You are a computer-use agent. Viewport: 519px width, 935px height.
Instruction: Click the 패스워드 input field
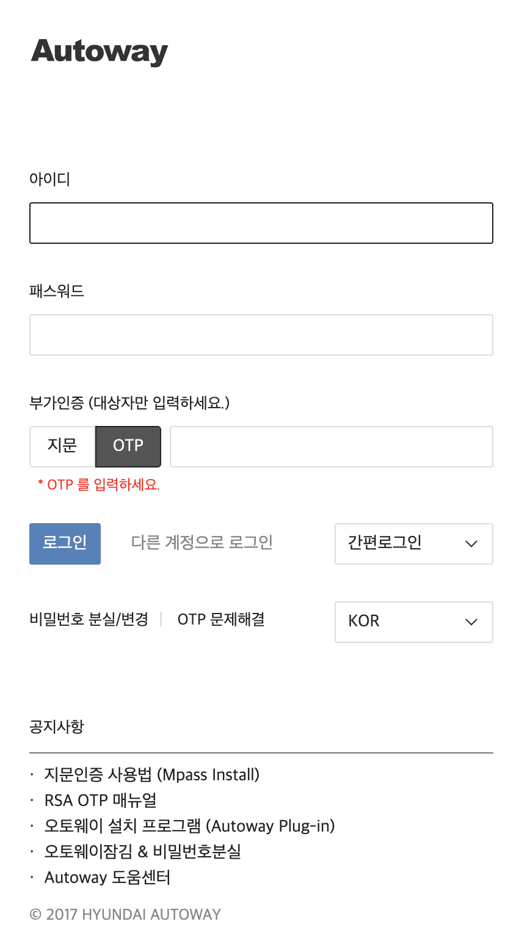click(x=261, y=335)
